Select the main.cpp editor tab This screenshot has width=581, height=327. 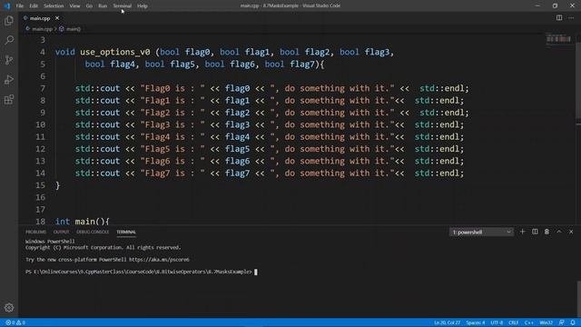click(x=40, y=18)
